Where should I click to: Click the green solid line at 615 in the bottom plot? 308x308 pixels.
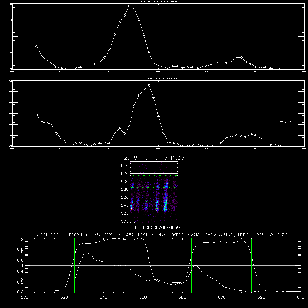(x=252, y=265)
